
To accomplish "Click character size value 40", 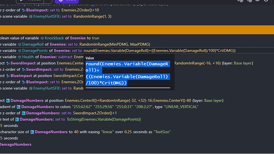I will [x=76, y=132].
